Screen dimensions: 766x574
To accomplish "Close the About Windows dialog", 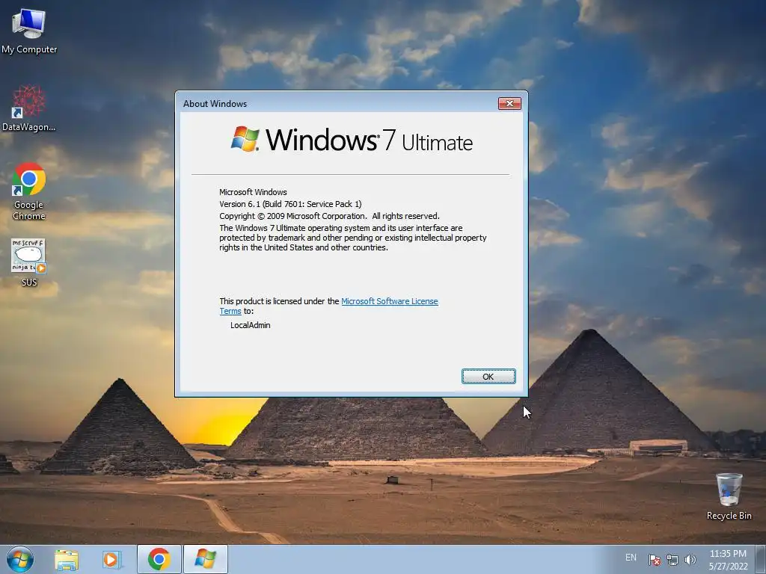I will [509, 103].
